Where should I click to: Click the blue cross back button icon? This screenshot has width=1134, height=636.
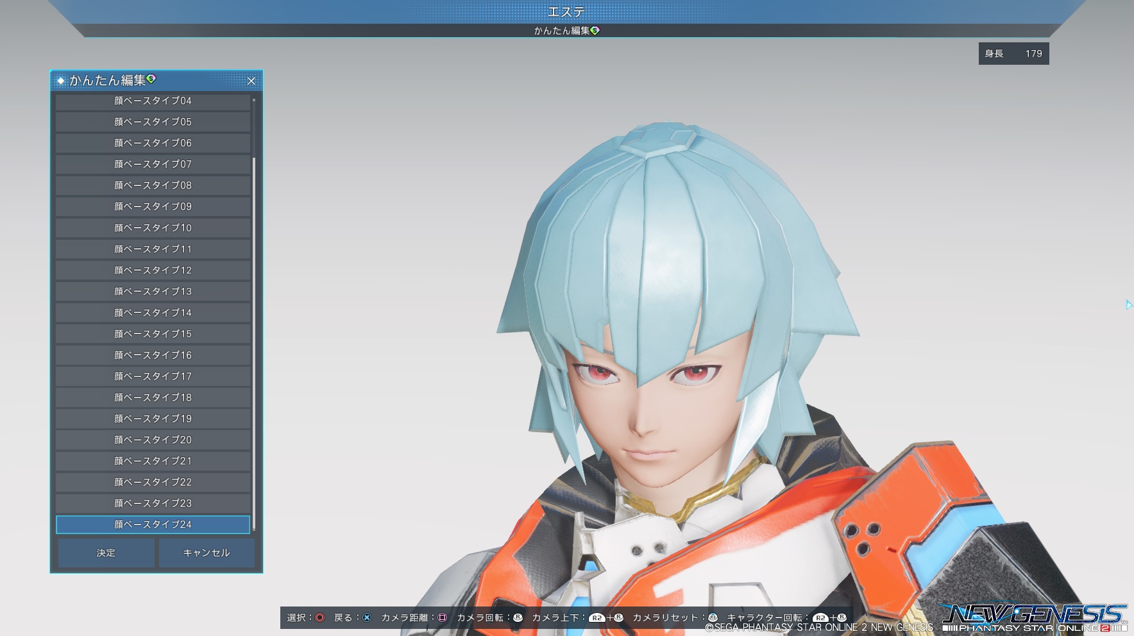click(x=366, y=618)
